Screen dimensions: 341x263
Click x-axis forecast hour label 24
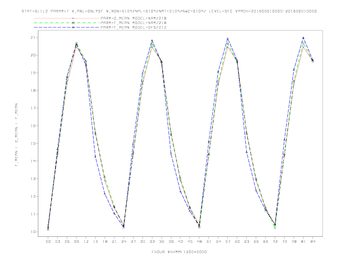124,242
